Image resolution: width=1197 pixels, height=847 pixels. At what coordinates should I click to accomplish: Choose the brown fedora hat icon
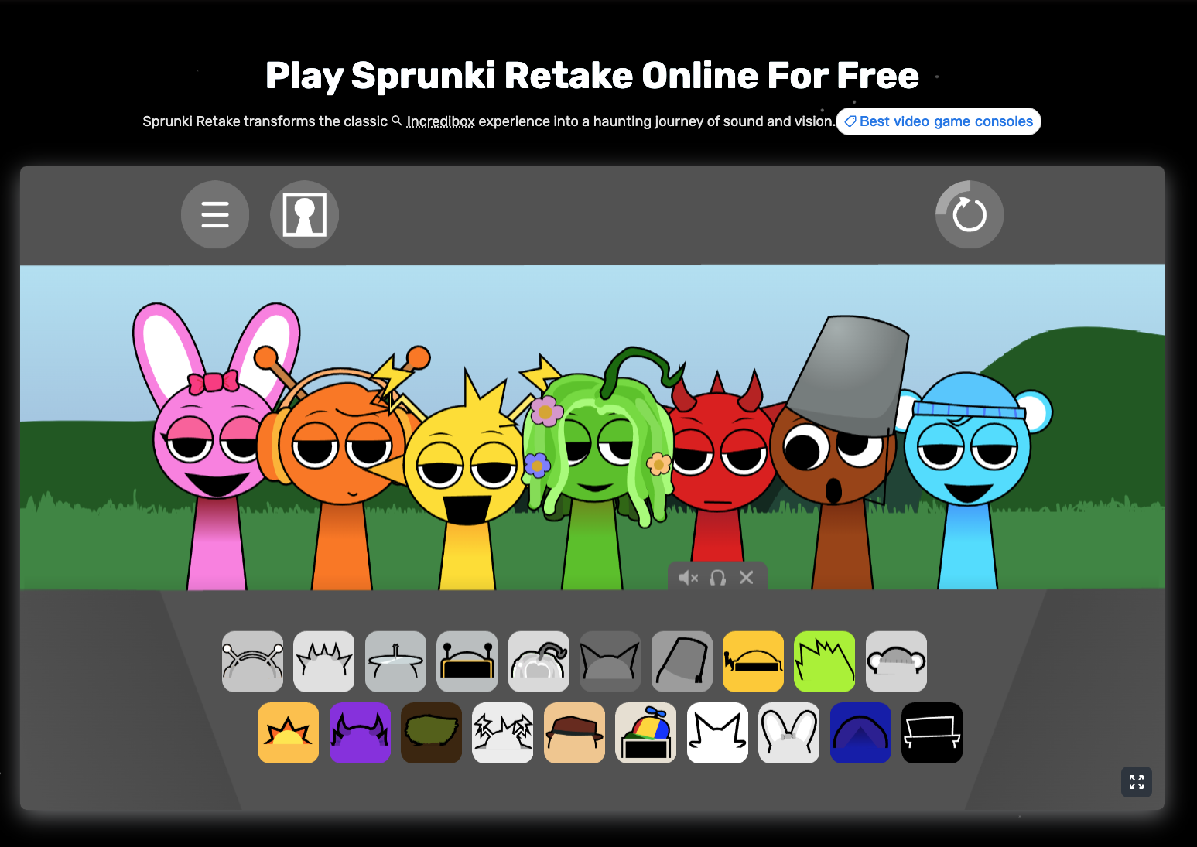pyautogui.click(x=574, y=733)
